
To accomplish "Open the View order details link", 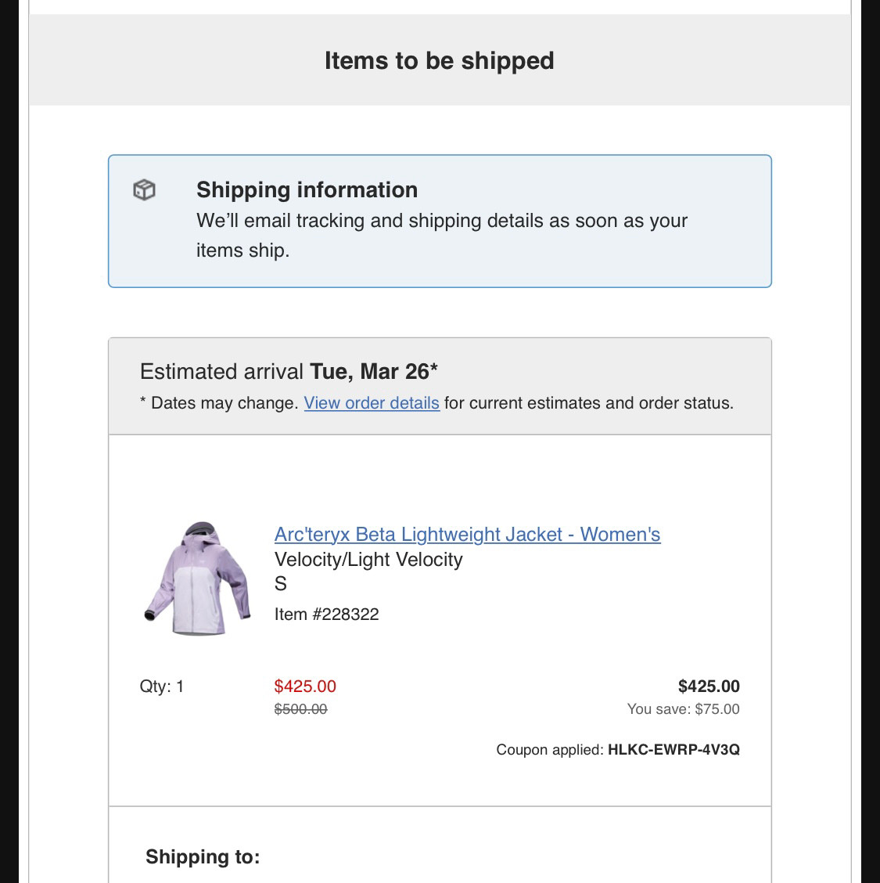I will click(372, 403).
